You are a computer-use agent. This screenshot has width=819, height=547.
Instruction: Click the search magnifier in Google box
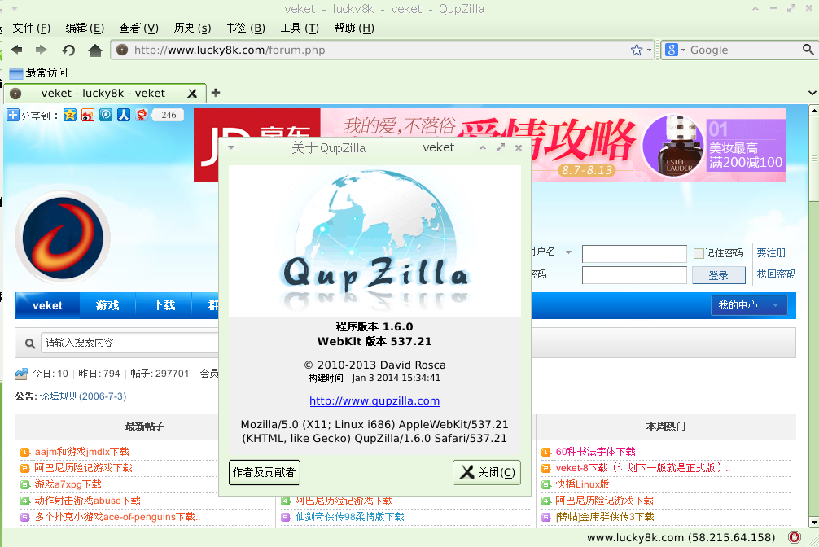(808, 50)
